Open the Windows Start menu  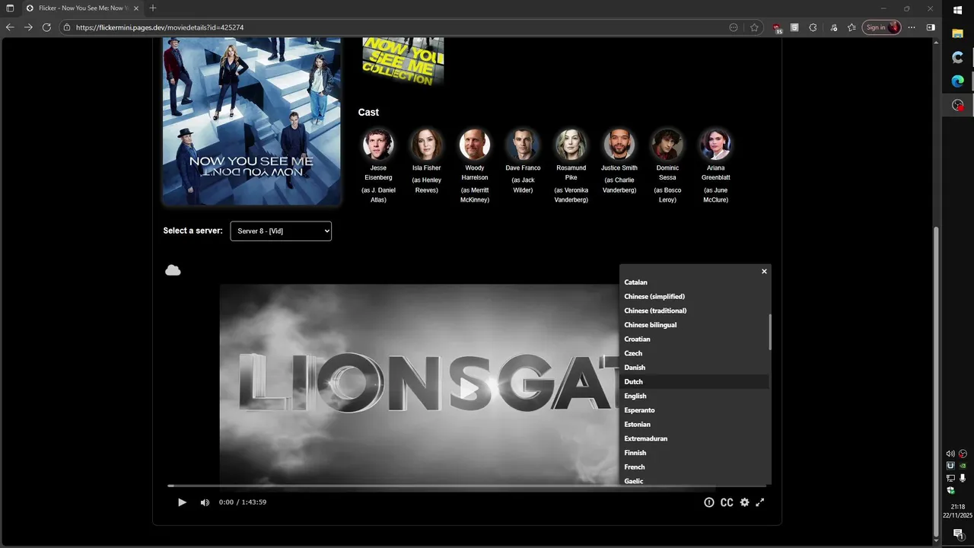[958, 10]
